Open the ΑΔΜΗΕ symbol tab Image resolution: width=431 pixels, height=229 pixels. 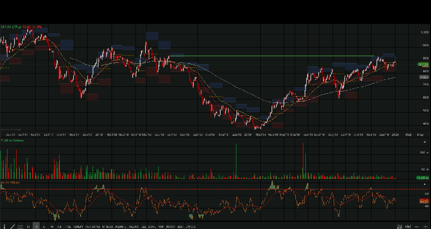click(x=121, y=227)
